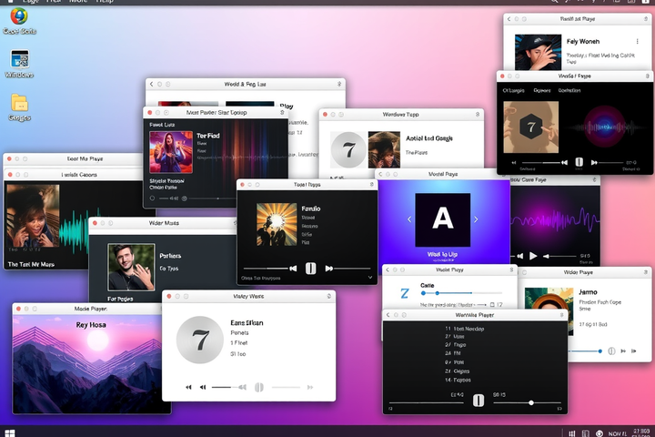
Task: Select the "14 Foppos" track row
Action: click(x=458, y=381)
